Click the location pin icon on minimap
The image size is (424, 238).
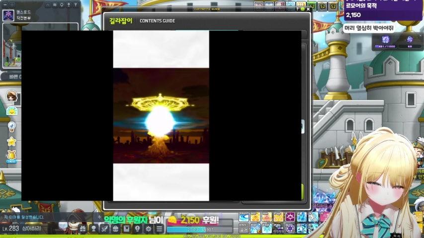pyautogui.click(x=62, y=5)
